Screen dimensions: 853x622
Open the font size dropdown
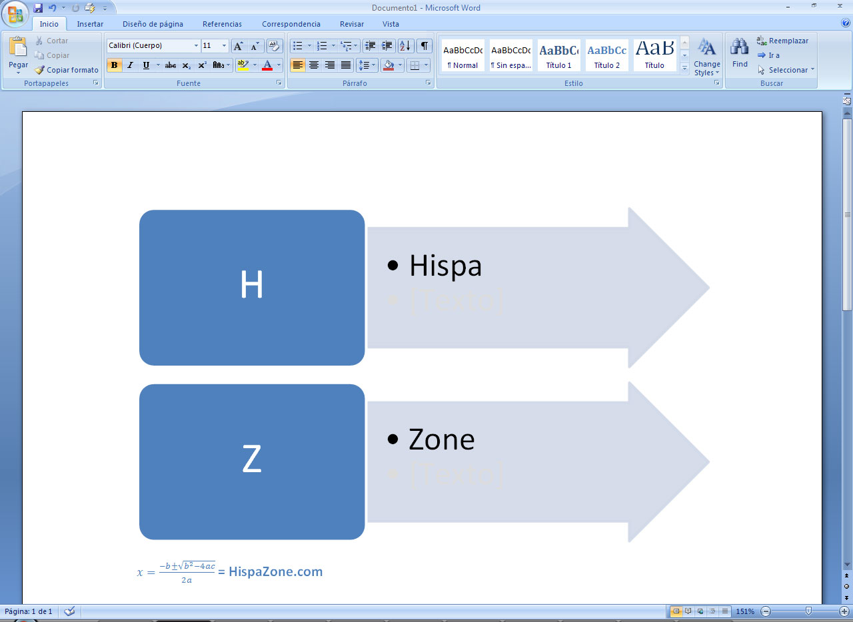pos(224,46)
